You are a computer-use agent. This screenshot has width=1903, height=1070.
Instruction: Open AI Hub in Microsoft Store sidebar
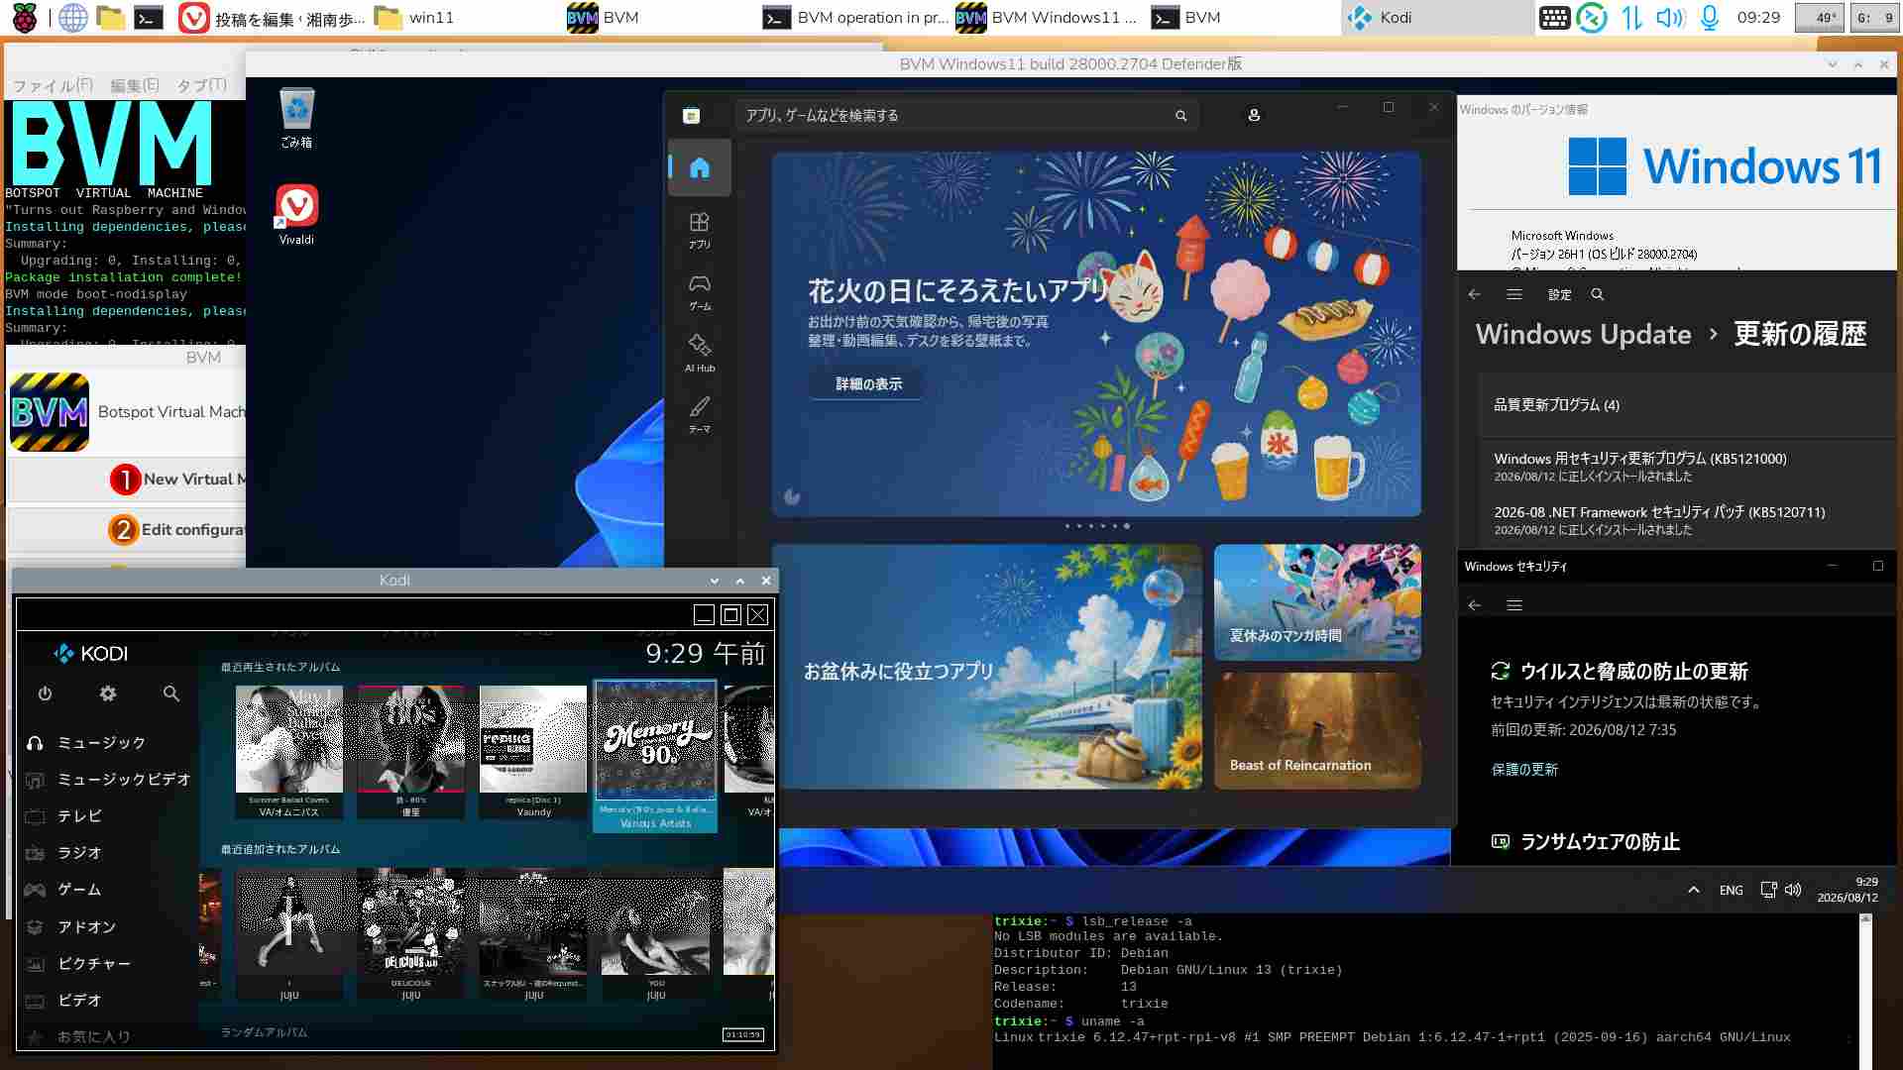pos(700,354)
